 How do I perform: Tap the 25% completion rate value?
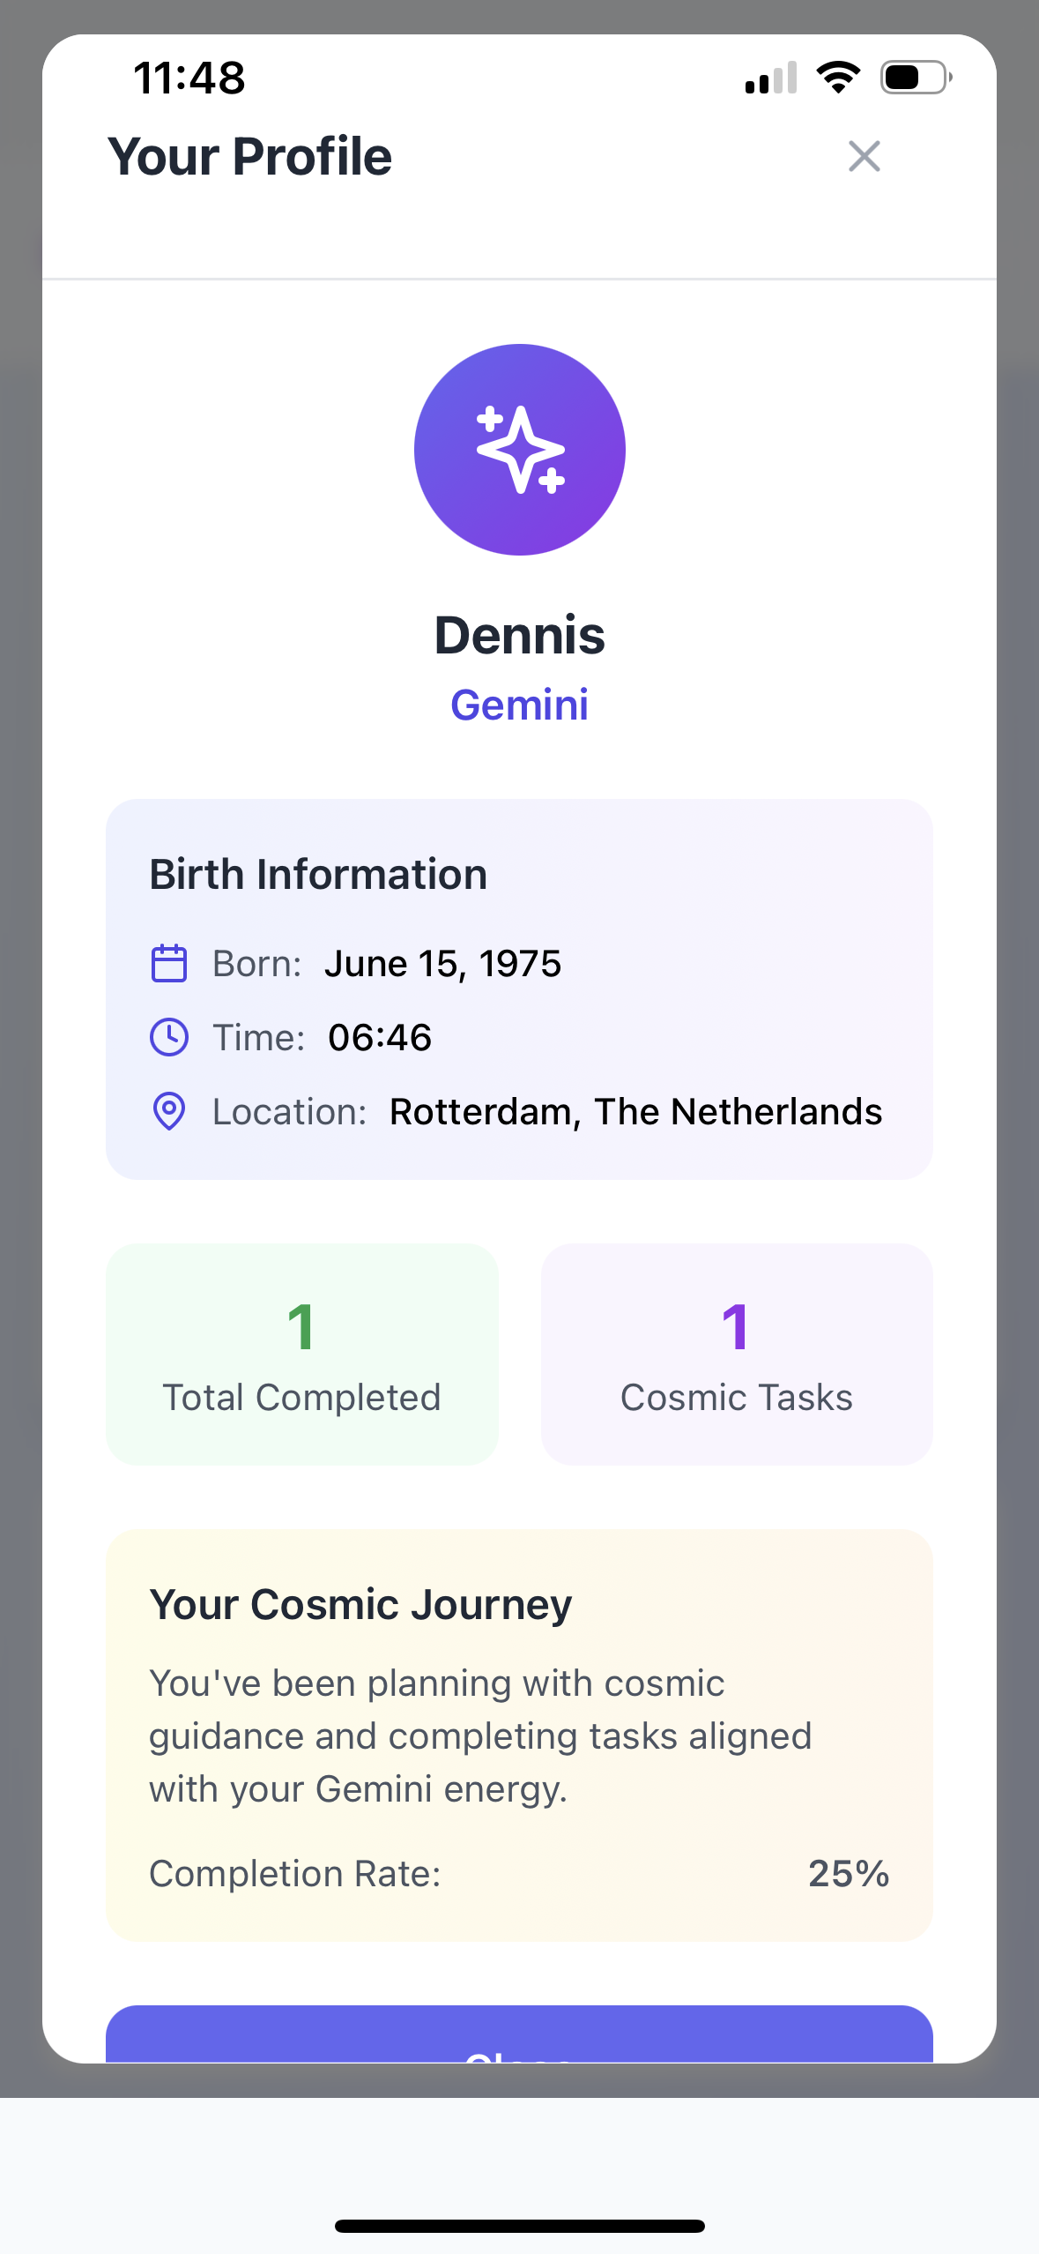(x=849, y=1873)
